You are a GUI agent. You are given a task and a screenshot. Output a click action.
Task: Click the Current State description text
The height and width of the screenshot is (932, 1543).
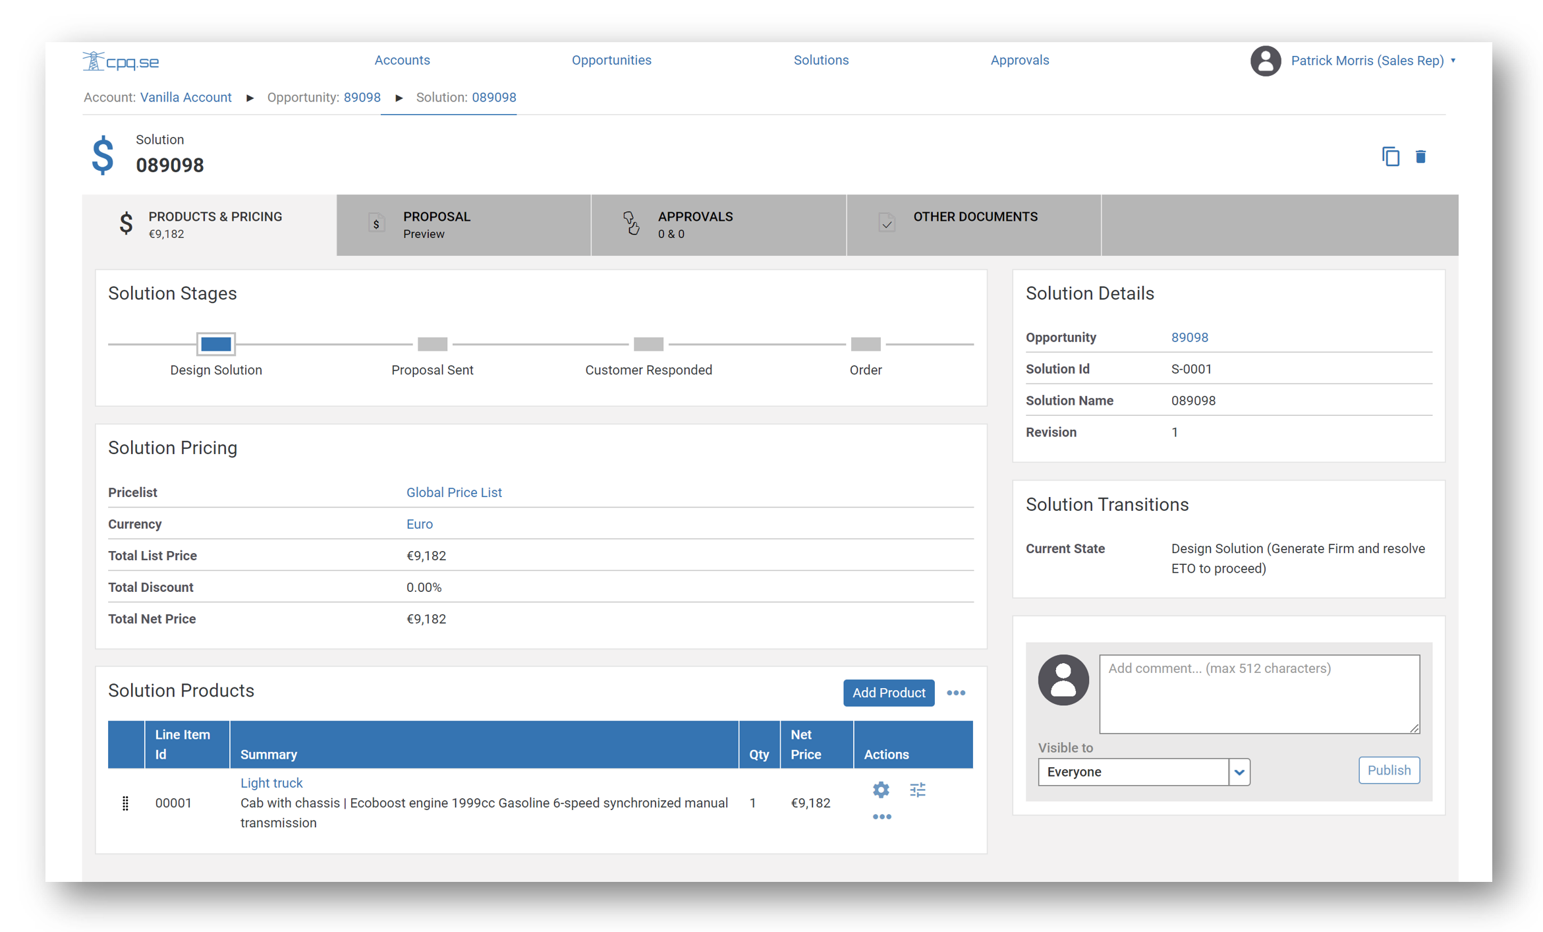click(1298, 558)
